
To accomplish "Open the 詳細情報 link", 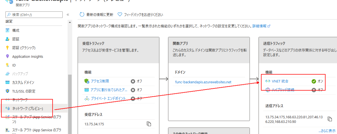I will pos(261,26).
